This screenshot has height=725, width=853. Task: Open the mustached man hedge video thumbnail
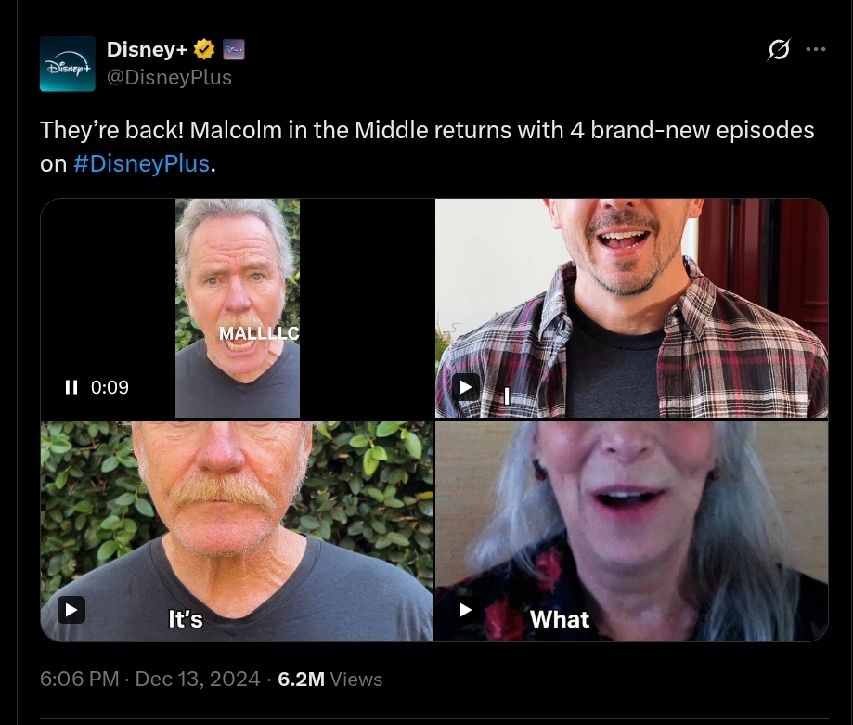[237, 531]
